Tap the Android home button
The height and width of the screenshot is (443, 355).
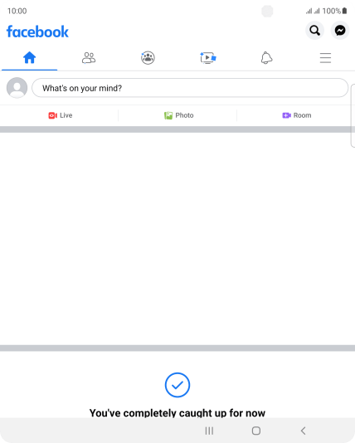point(256,431)
